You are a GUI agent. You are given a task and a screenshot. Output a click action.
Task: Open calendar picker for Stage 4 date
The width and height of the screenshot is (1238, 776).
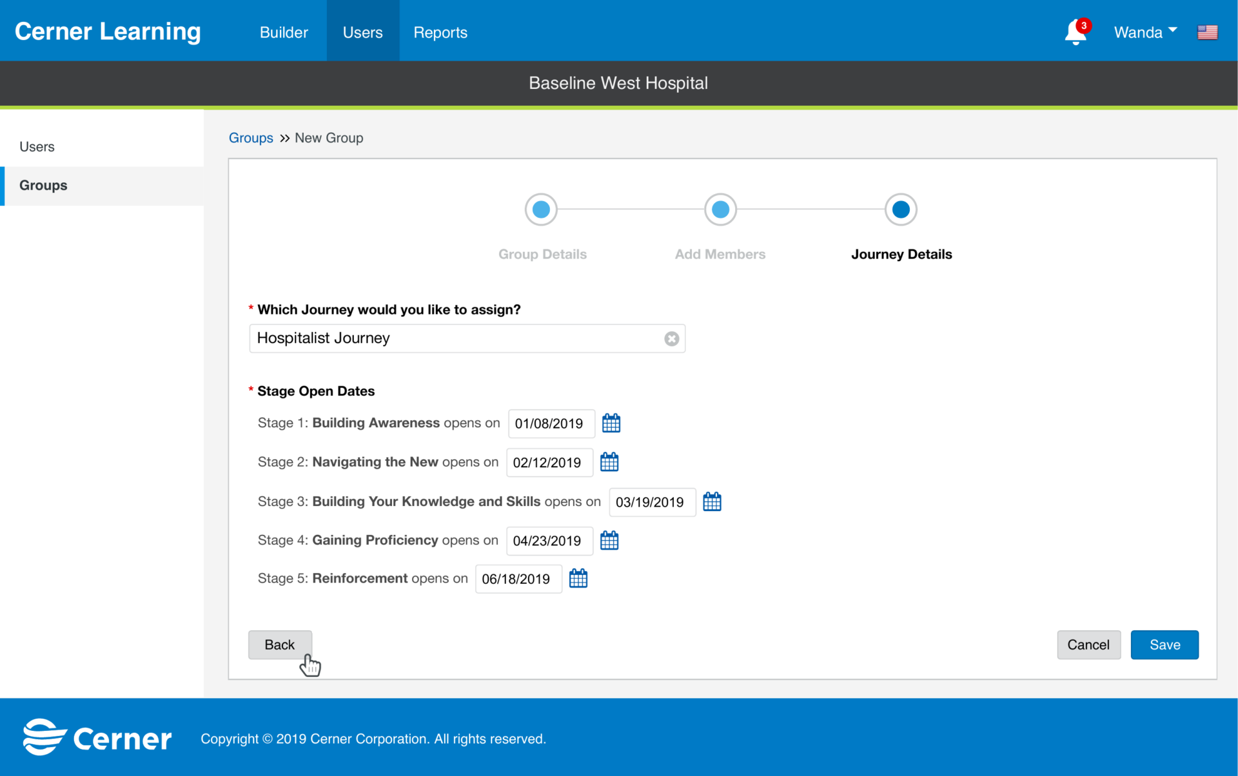coord(609,540)
